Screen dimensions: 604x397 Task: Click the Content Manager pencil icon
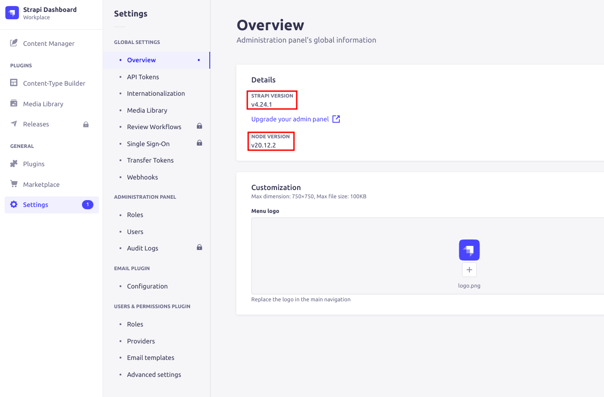pos(14,44)
